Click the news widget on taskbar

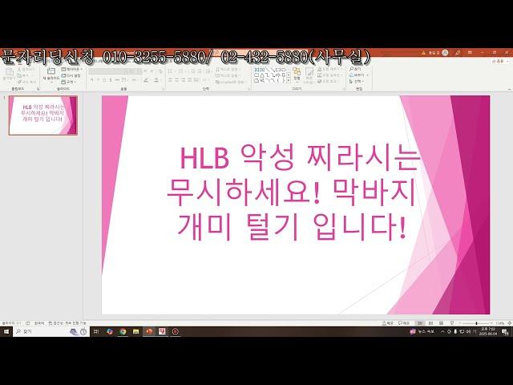(x=422, y=331)
